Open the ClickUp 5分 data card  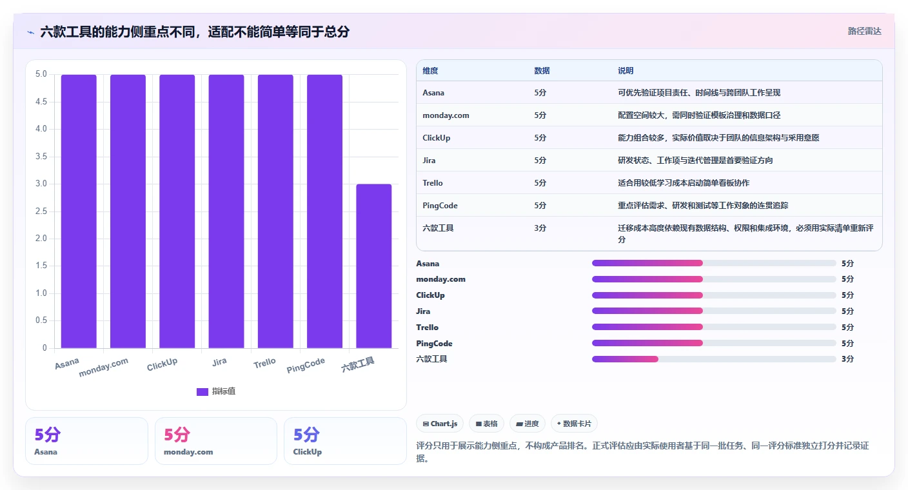point(345,441)
